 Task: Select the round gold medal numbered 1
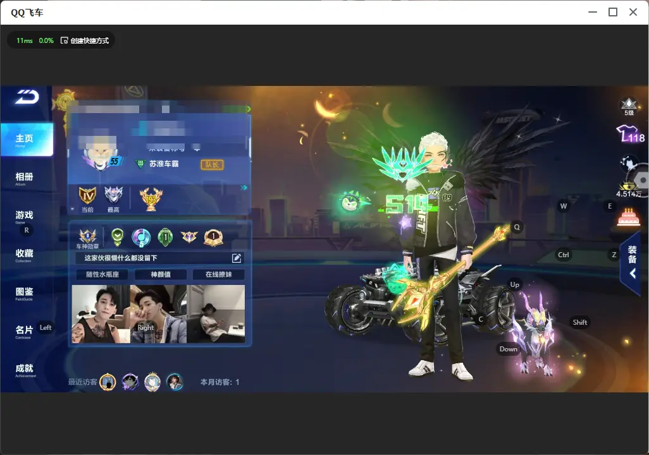214,238
